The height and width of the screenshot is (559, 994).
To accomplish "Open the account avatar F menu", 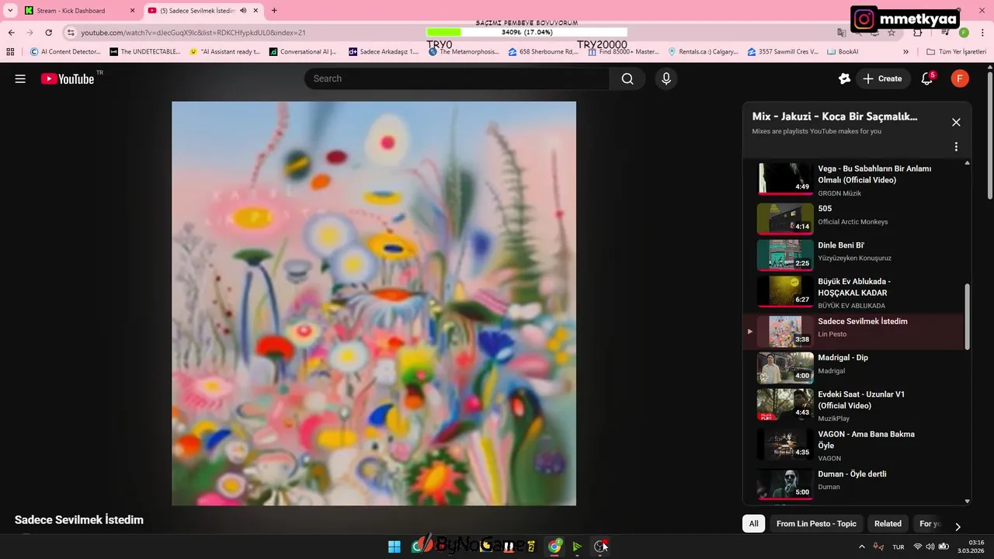I will (x=960, y=78).
